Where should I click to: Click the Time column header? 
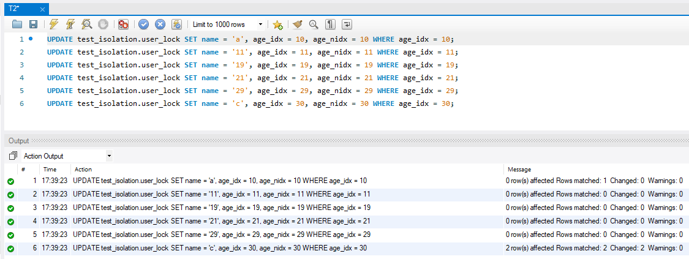coord(50,169)
